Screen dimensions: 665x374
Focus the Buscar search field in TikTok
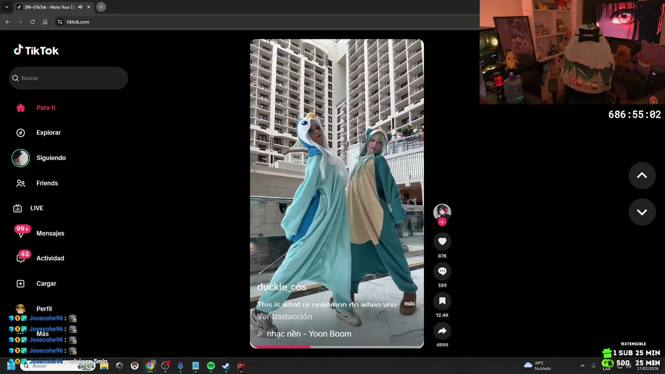[x=69, y=78]
